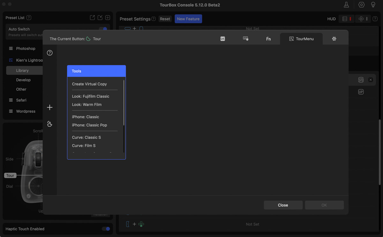383x237 pixels.
Task: Switch to the TourMenu tab
Action: coord(301,38)
